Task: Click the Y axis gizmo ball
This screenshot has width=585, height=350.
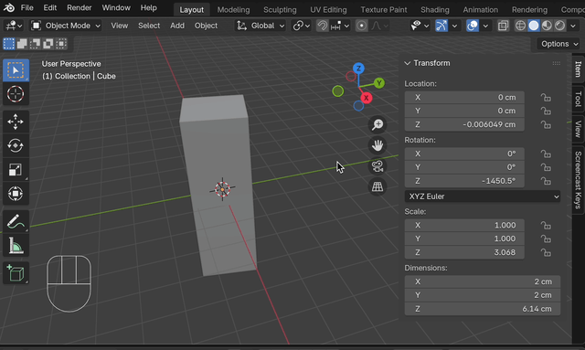Action: pyautogui.click(x=379, y=83)
